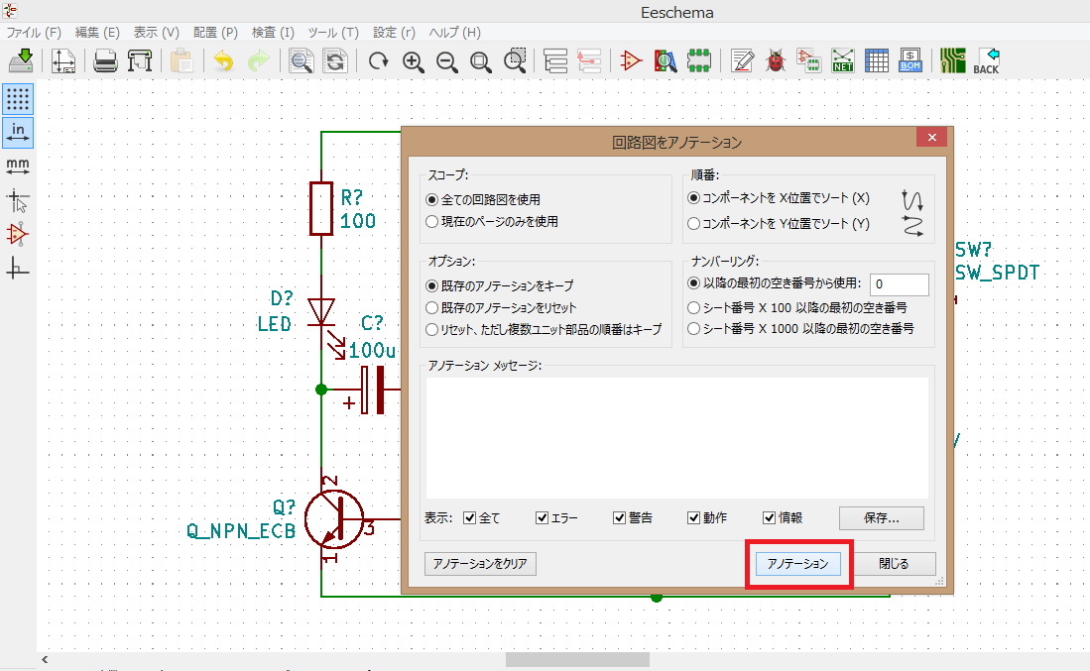Open the ツール (T) menu
The width and height of the screenshot is (1090, 671).
[x=333, y=33]
